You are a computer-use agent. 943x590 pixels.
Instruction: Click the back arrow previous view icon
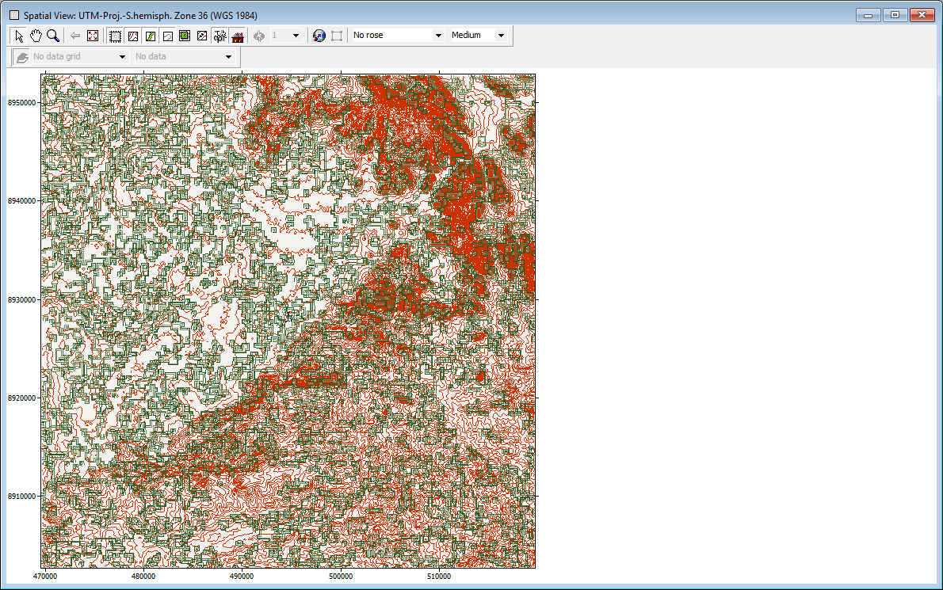[75, 36]
